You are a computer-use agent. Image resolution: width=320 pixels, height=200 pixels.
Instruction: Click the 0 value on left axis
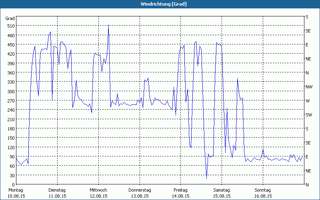pyautogui.click(x=13, y=185)
